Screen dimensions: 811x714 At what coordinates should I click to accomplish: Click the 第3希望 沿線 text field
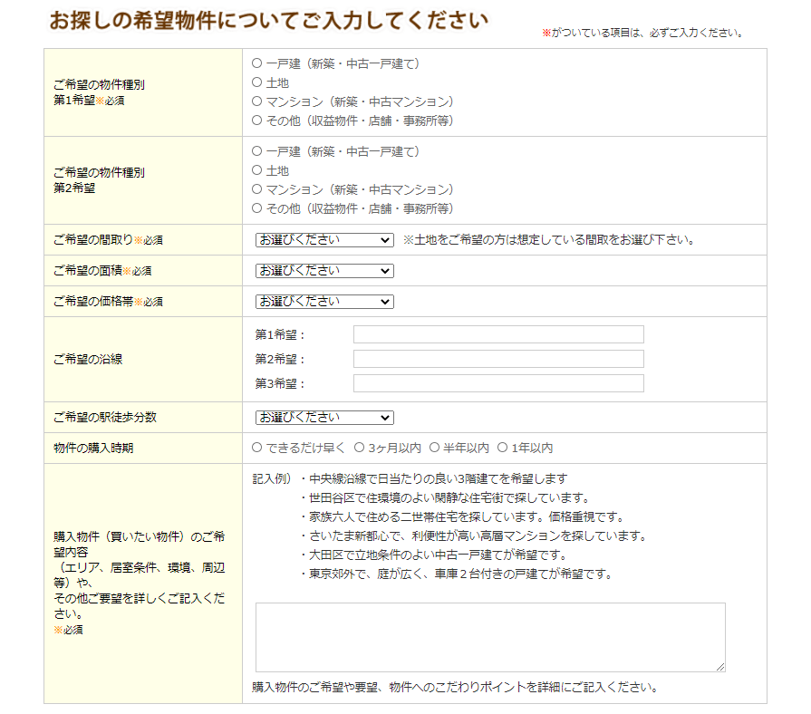coord(498,383)
